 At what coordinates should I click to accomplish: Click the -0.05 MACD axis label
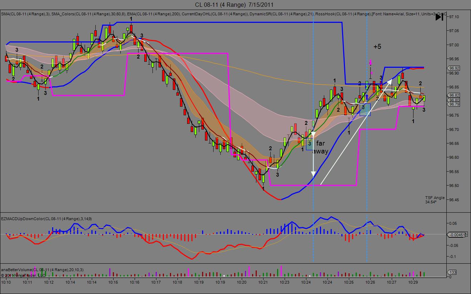coord(454,245)
